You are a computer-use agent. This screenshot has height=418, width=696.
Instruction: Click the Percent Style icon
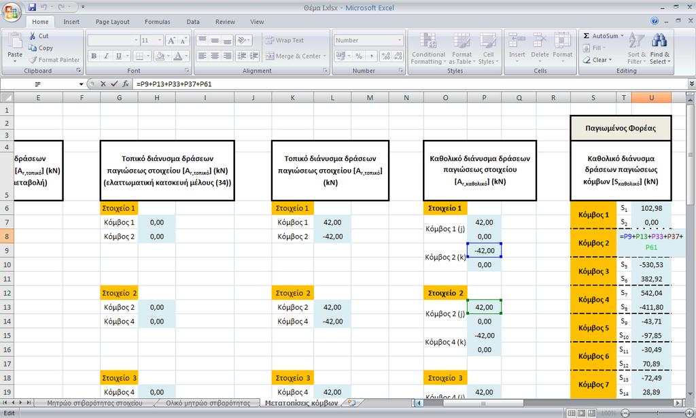pos(359,56)
